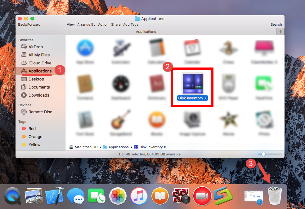Open FaceTime from the Dock

[x=97, y=196]
